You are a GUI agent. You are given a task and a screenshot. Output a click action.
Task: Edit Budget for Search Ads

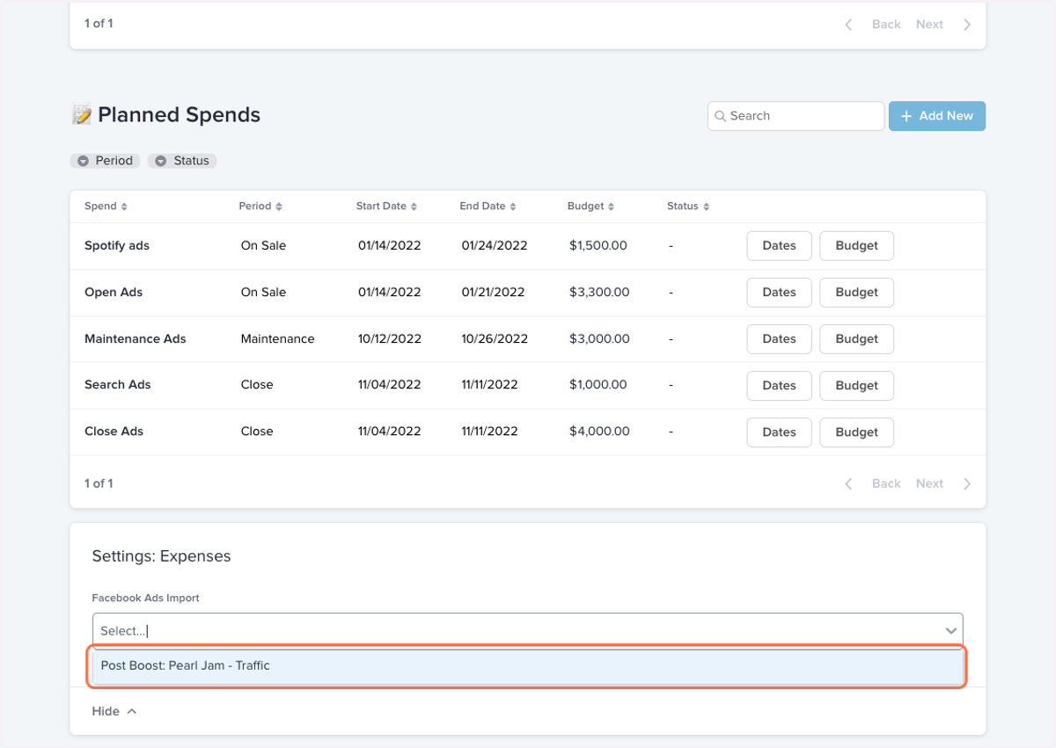856,386
